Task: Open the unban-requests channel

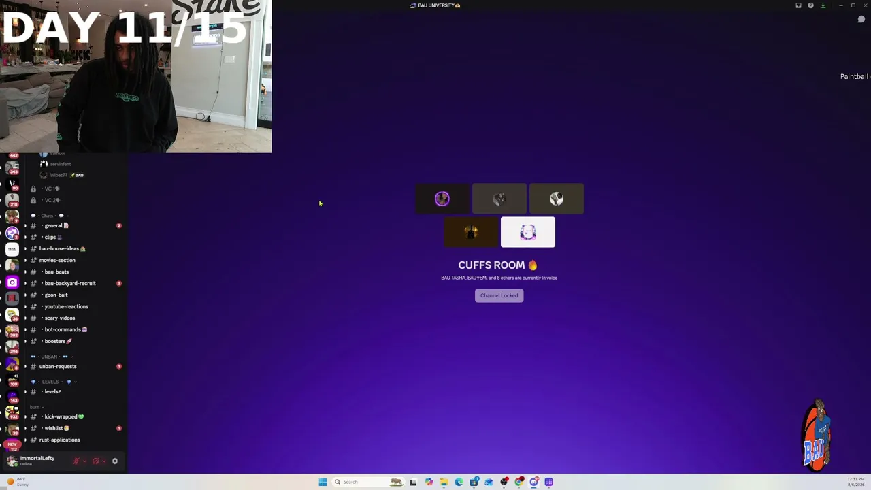Action: [x=73, y=366]
